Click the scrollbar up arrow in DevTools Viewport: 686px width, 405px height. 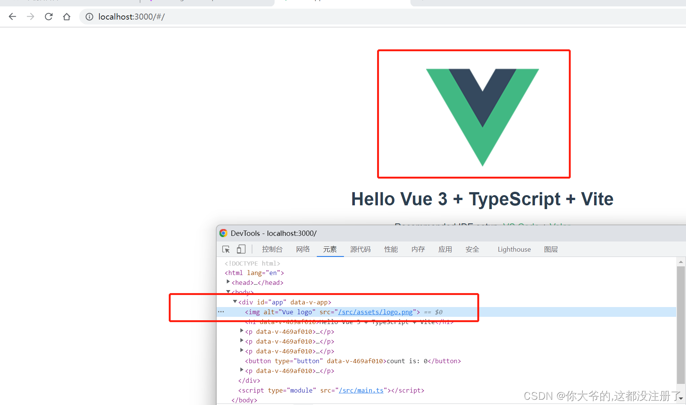681,262
